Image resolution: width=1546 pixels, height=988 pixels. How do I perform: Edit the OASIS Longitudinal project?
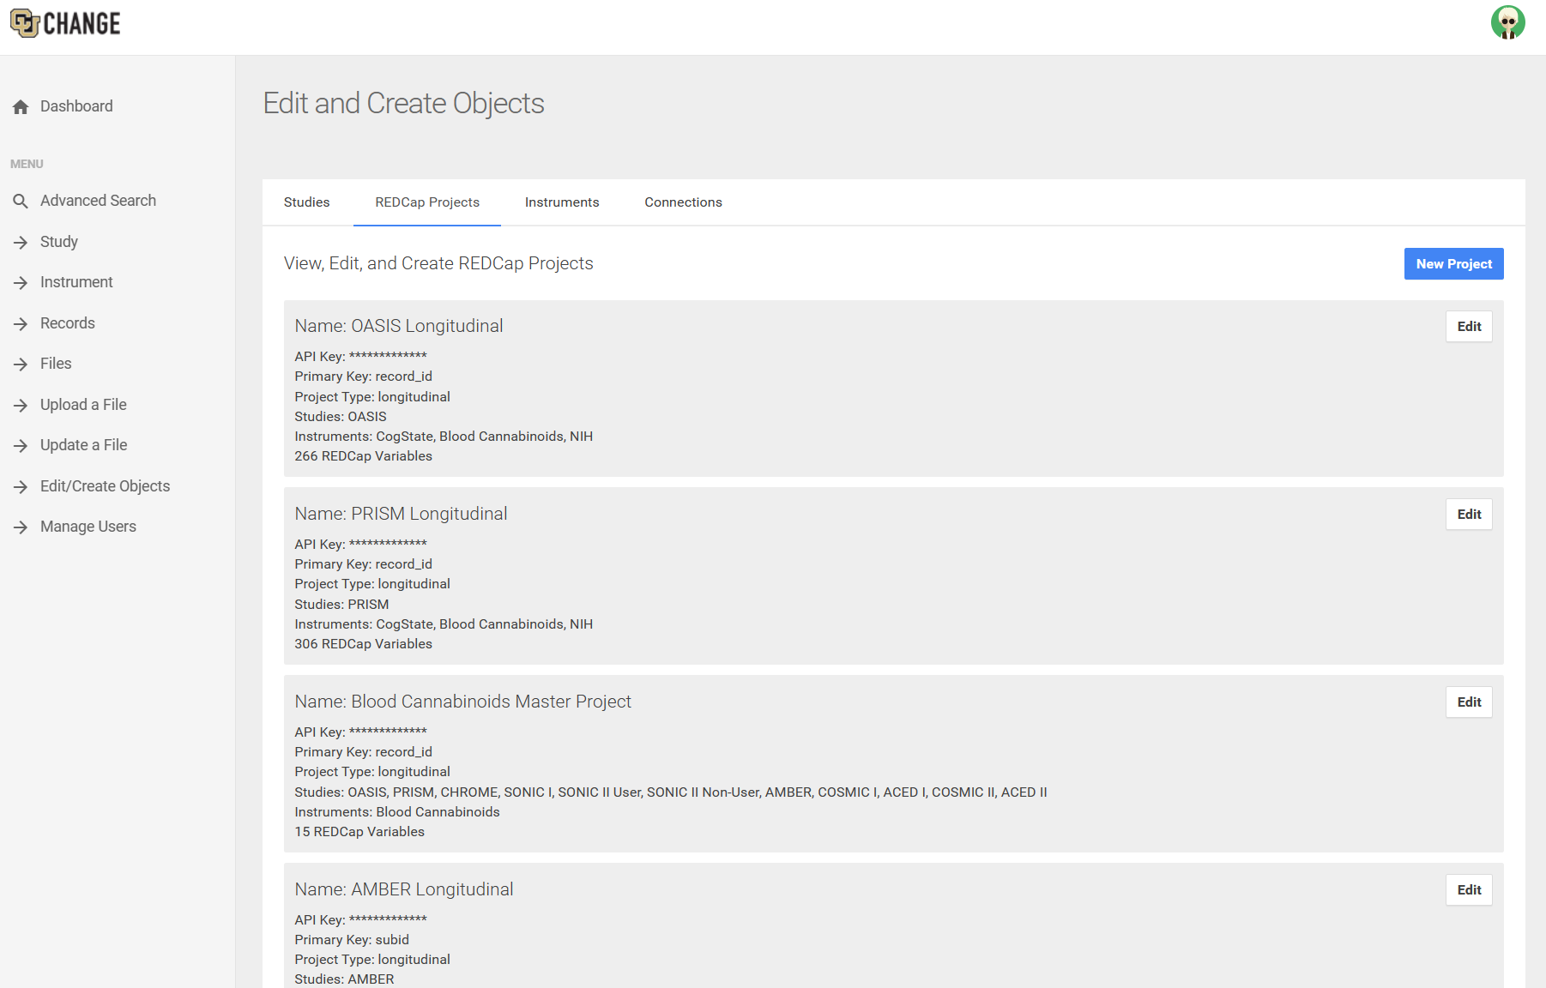coord(1469,327)
